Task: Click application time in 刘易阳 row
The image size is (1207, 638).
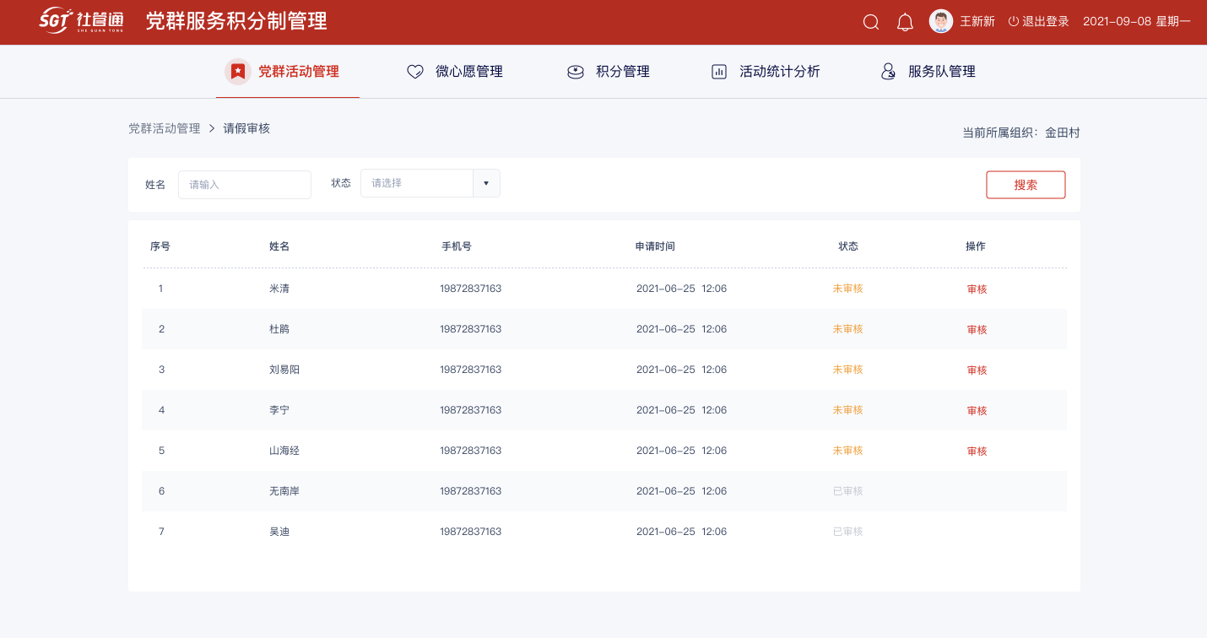Action: (x=681, y=370)
